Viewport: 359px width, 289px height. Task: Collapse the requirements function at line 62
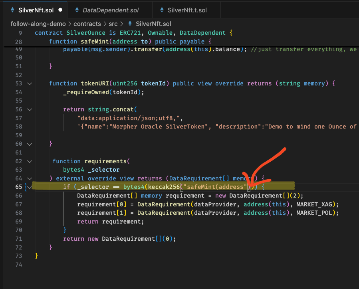pos(30,162)
